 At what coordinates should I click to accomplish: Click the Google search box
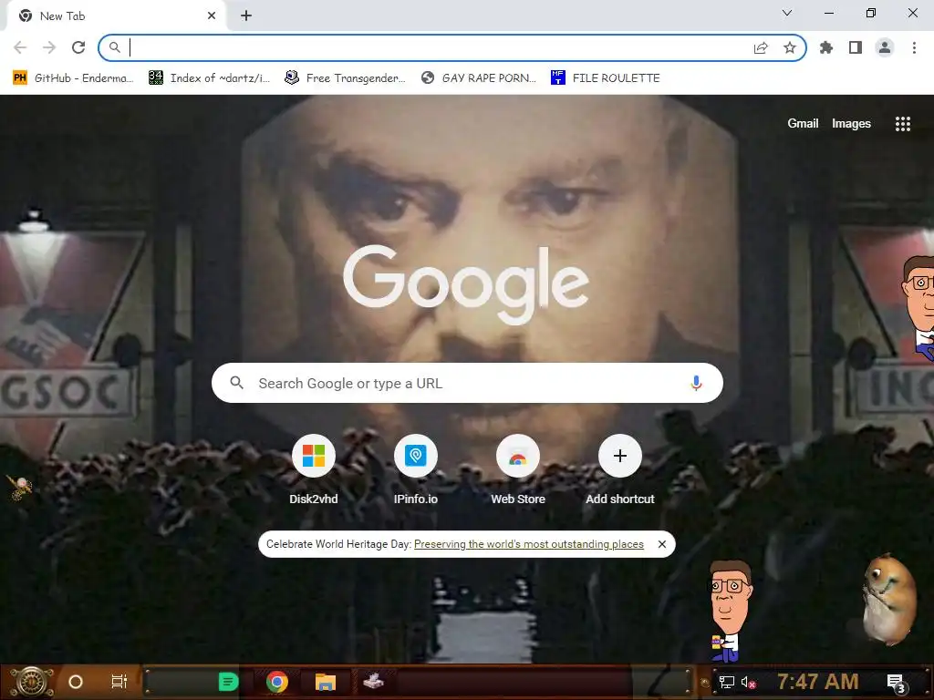(x=467, y=384)
